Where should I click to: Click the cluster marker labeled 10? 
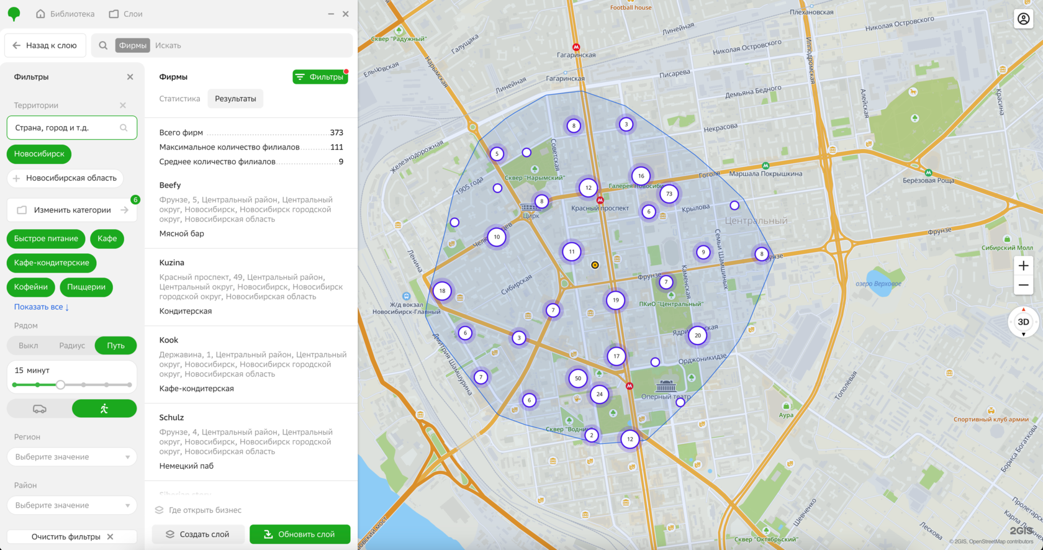[496, 237]
